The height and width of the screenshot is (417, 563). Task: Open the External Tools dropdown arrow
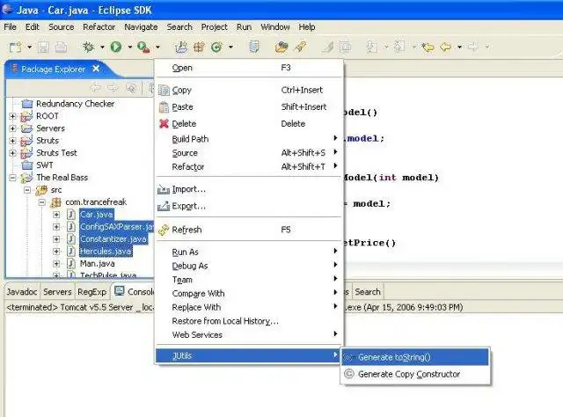click(x=157, y=47)
